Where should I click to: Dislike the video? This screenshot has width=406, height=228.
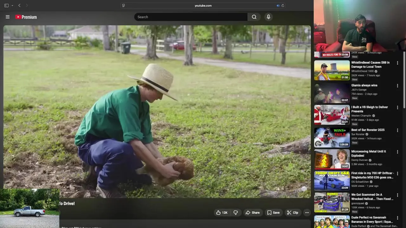pos(236,212)
